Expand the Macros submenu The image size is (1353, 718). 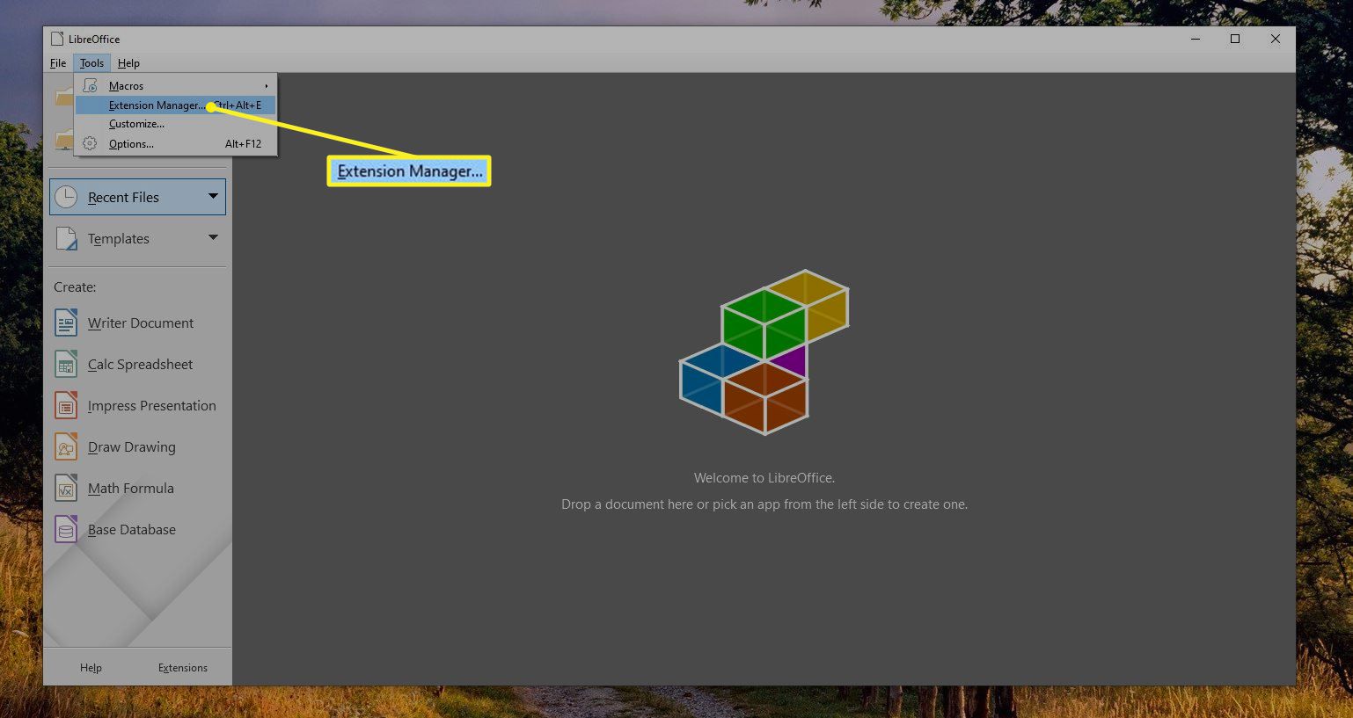click(x=175, y=85)
